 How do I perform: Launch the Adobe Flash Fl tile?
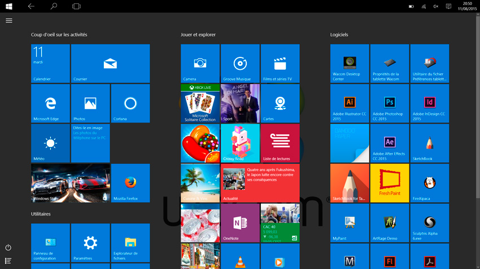coord(390,256)
